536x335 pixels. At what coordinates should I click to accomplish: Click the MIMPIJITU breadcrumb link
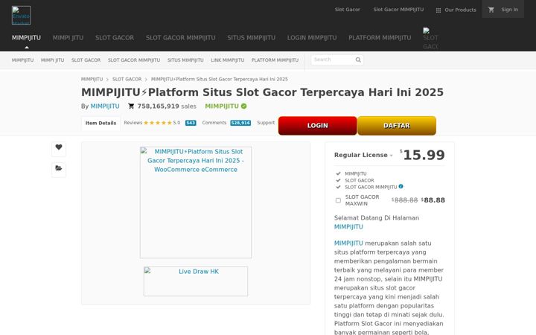pyautogui.click(x=92, y=80)
